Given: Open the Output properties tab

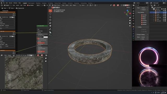Looking at the screenshot, I should coord(133,14).
